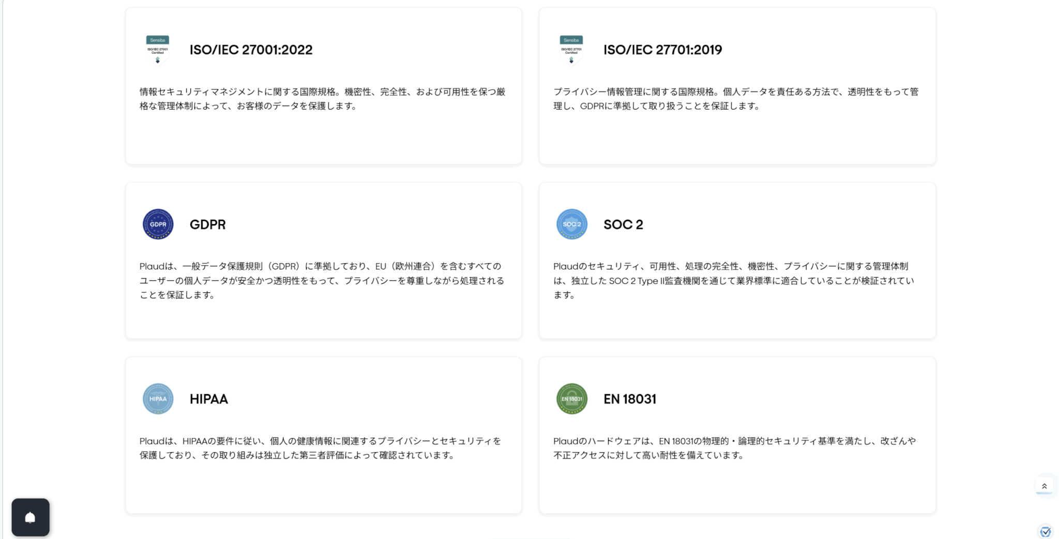Click the GDPR description paragraph
The image size is (1059, 539).
click(322, 280)
